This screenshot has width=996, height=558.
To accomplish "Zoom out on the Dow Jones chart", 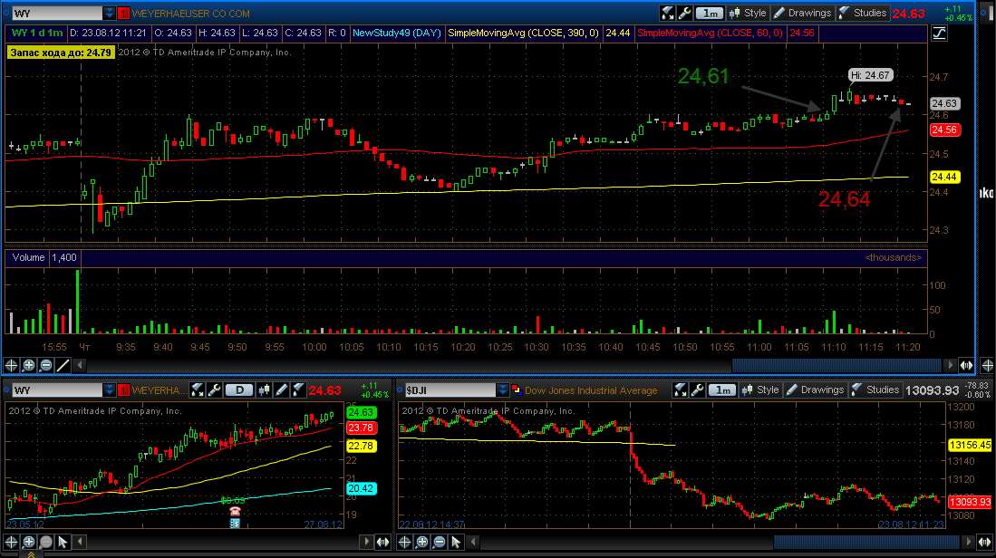I will [x=439, y=542].
